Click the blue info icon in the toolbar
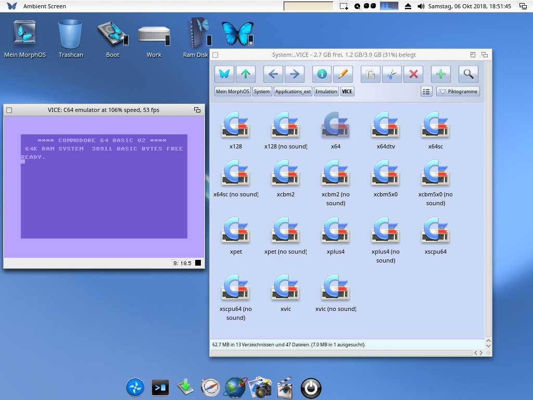 tap(321, 74)
